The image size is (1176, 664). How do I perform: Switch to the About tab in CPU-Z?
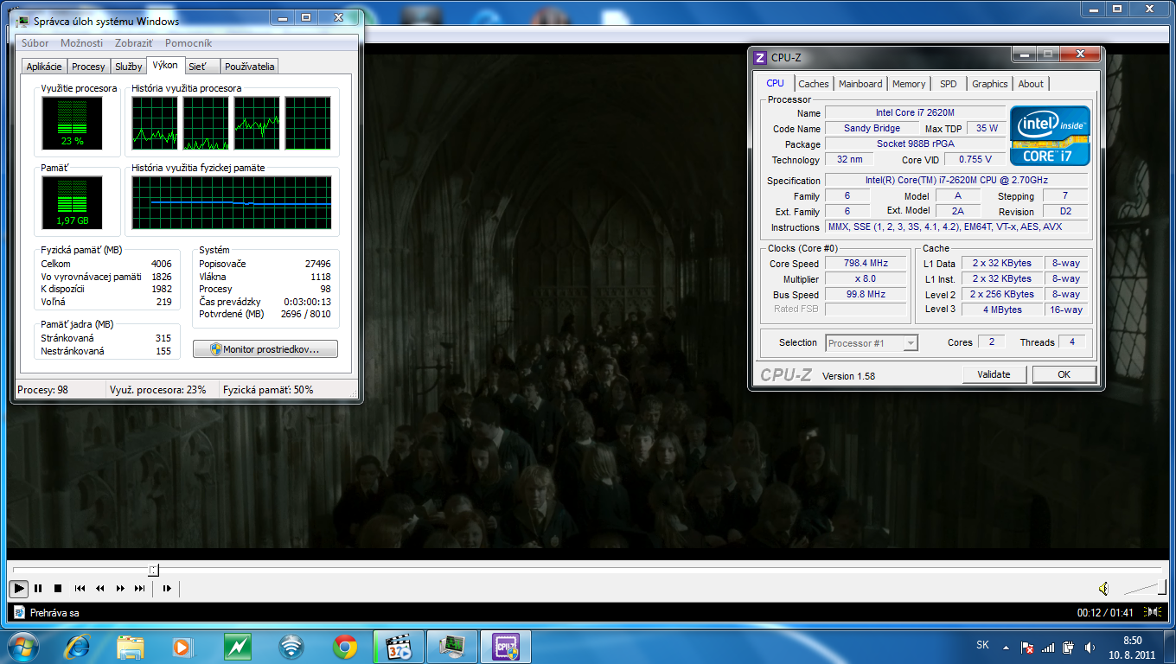coord(1031,84)
